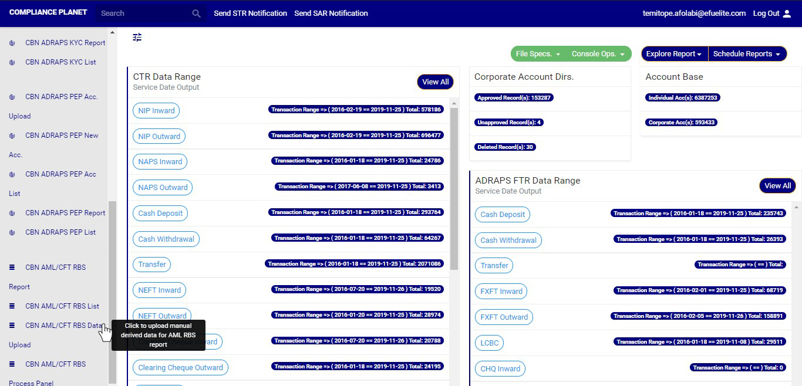This screenshot has height=386, width=802.
Task: Click the FXFT Outward button
Action: [504, 317]
